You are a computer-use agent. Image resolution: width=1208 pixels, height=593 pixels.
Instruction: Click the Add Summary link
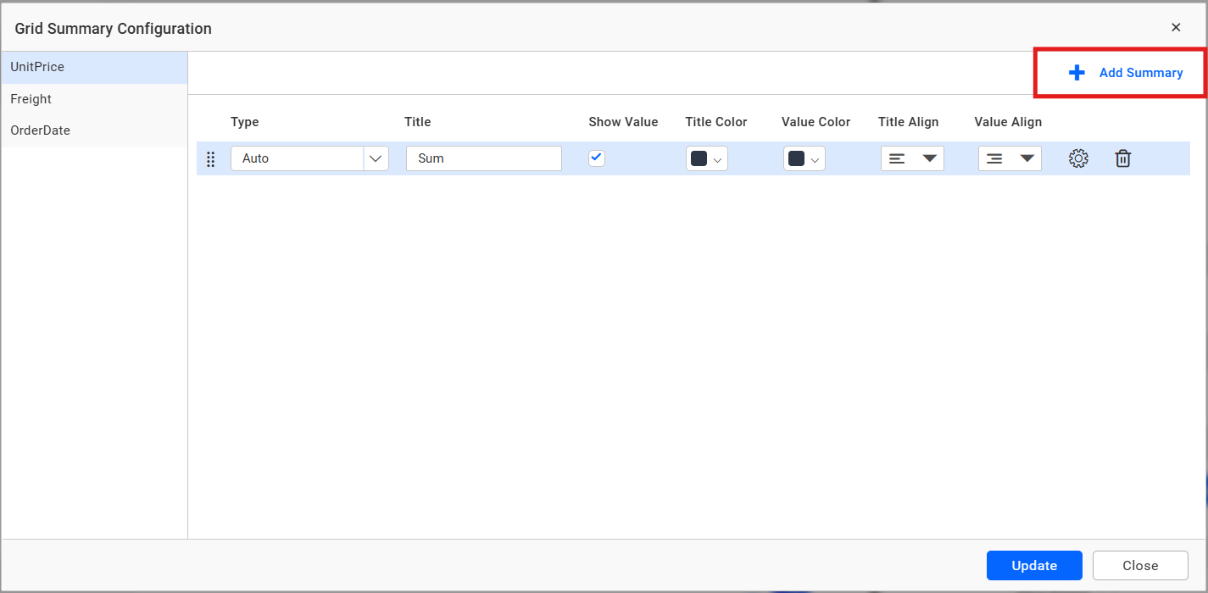click(x=1140, y=73)
